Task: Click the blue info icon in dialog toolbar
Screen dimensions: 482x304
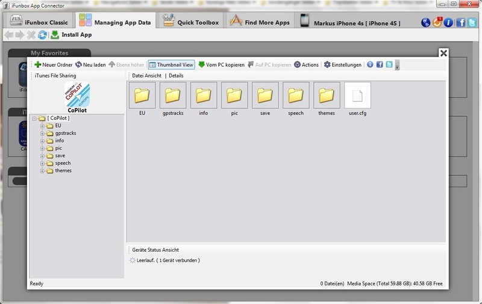Action: click(x=370, y=65)
